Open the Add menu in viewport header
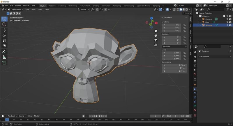Viewport: 233px width, 126px height. [40, 10]
